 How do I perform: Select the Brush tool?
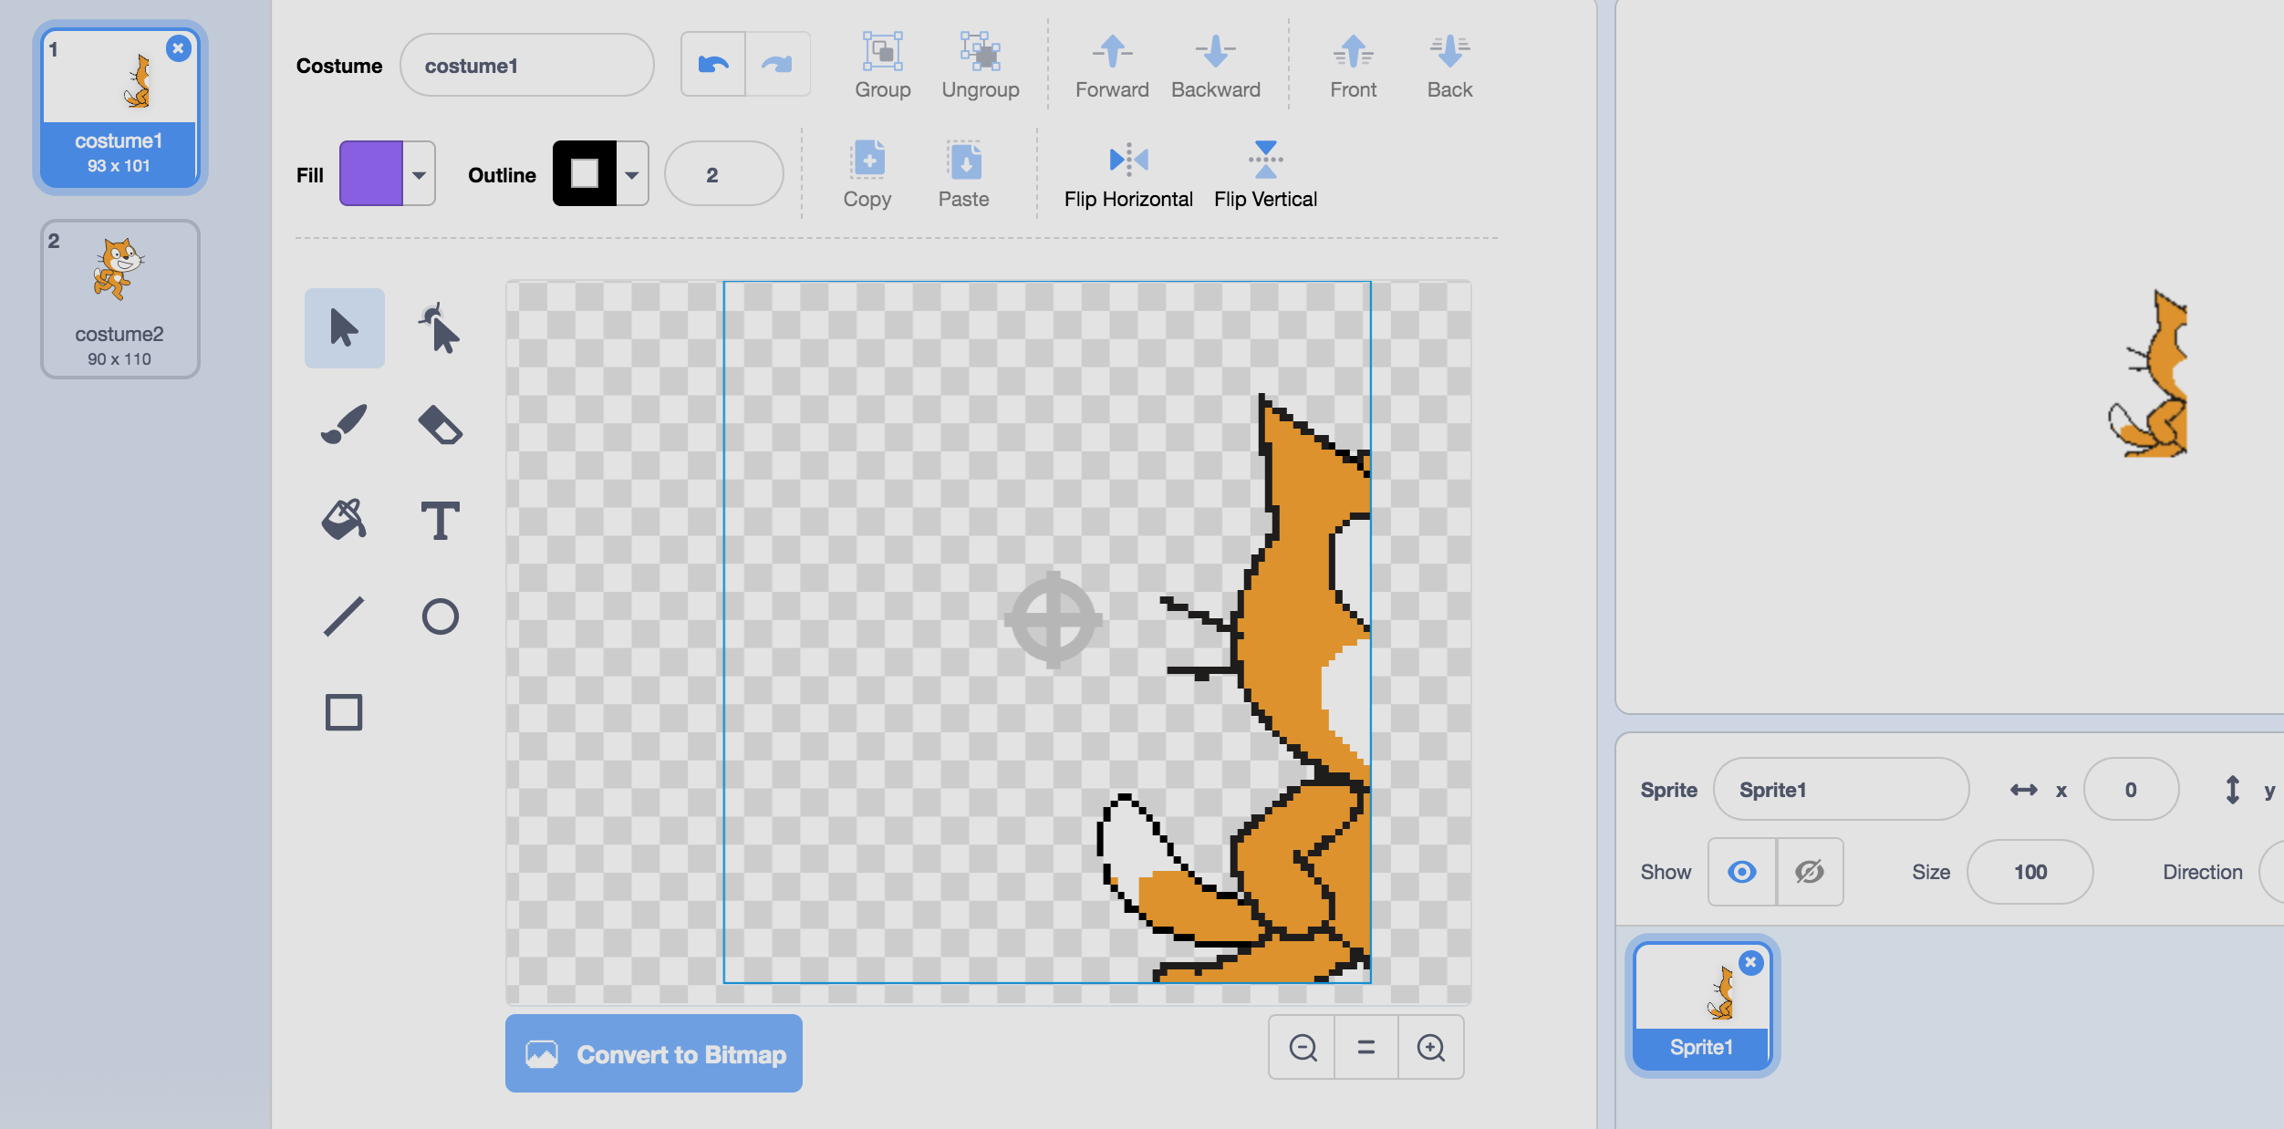coord(345,422)
